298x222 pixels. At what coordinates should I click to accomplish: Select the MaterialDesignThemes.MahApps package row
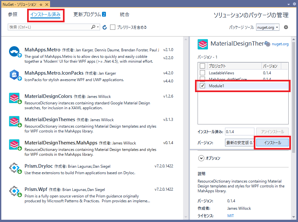tap(91, 148)
